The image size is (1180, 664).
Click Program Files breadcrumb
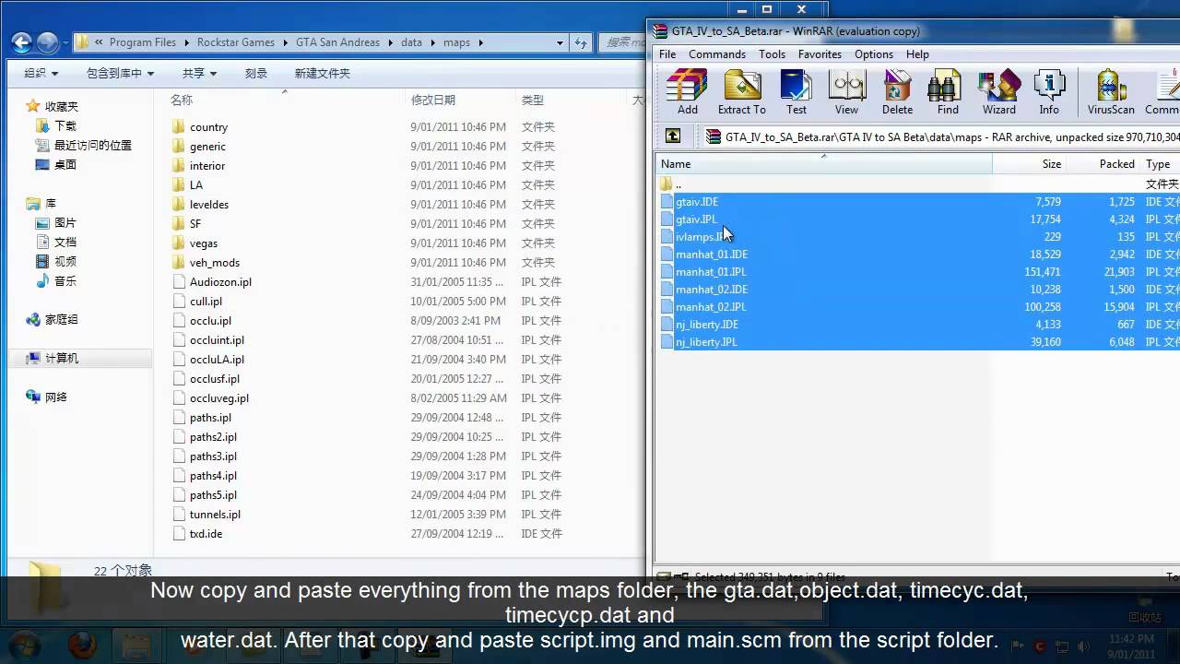(142, 42)
